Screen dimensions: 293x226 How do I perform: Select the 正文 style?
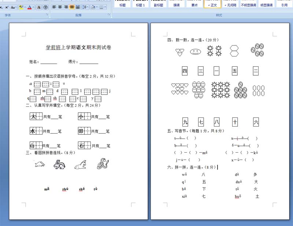pos(212,4)
